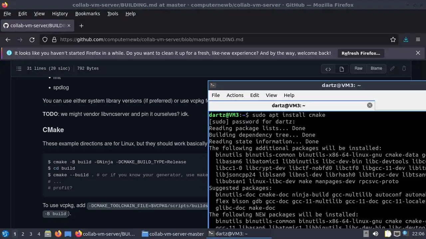This screenshot has height=239, width=426.
Task: Display the source blob with the code icon
Action: click(x=328, y=69)
